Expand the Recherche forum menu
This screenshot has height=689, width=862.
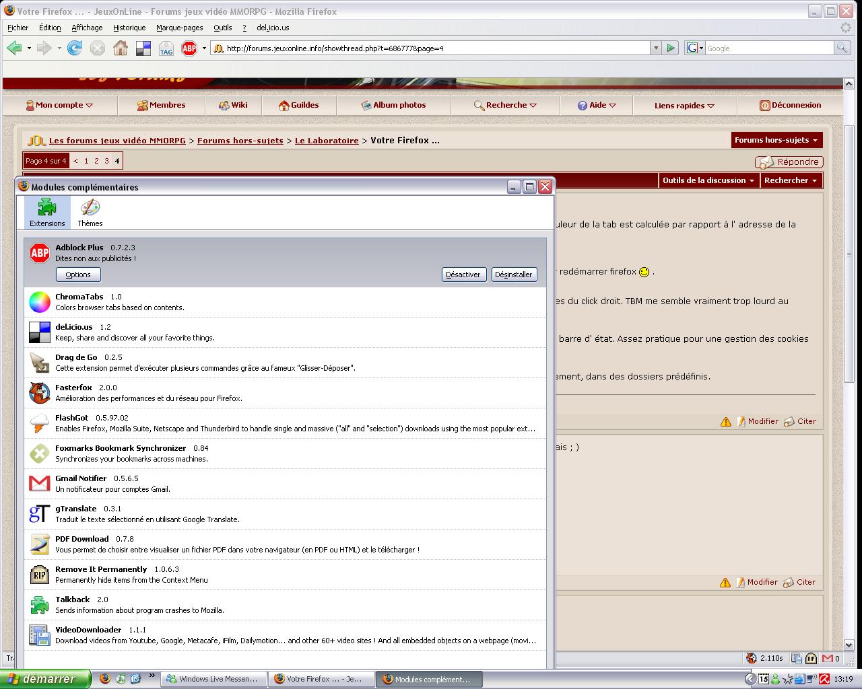point(505,105)
